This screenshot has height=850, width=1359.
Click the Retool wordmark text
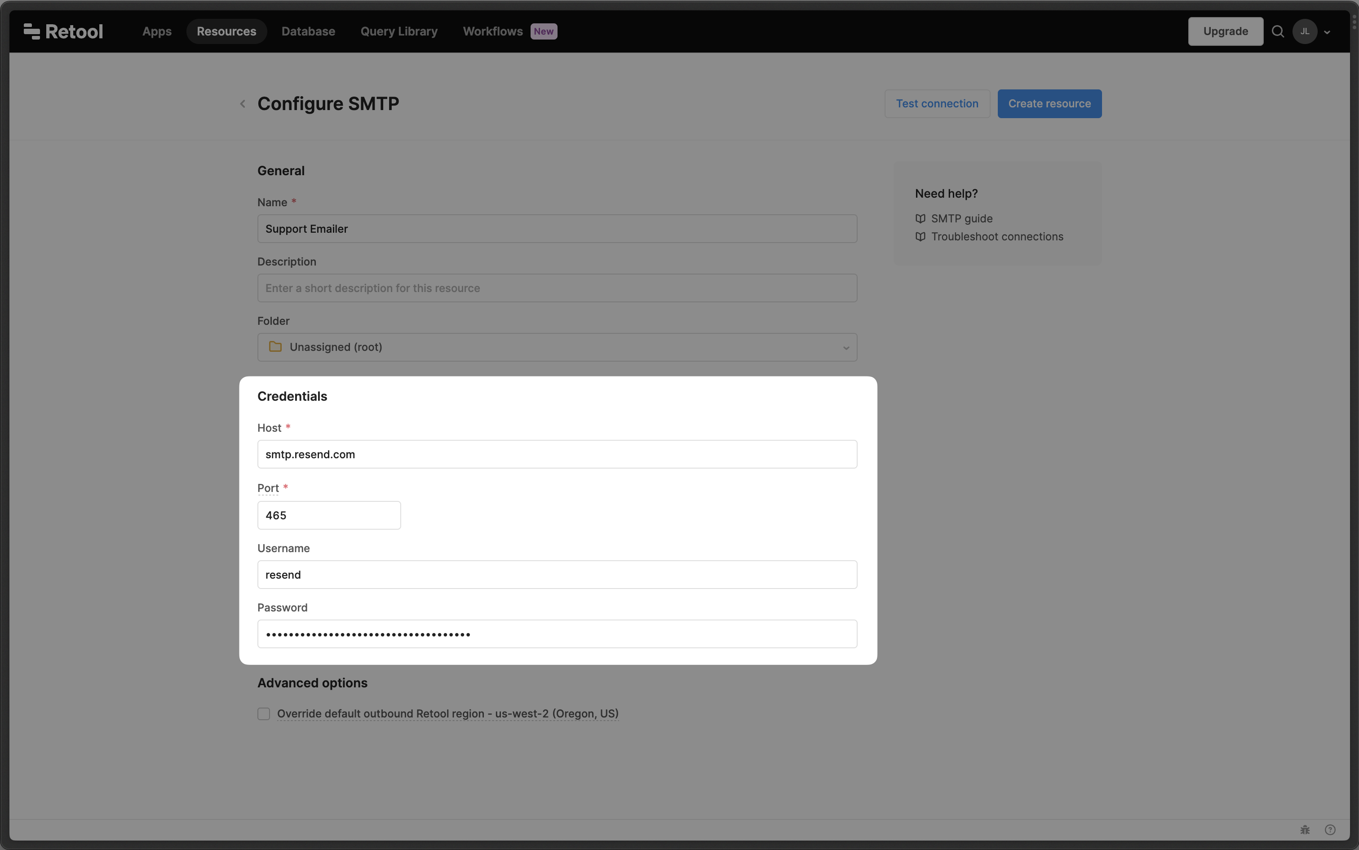point(74,31)
